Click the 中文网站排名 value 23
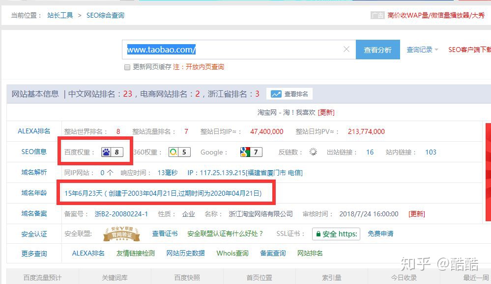Viewport: 491px width, 284px height. click(x=128, y=94)
